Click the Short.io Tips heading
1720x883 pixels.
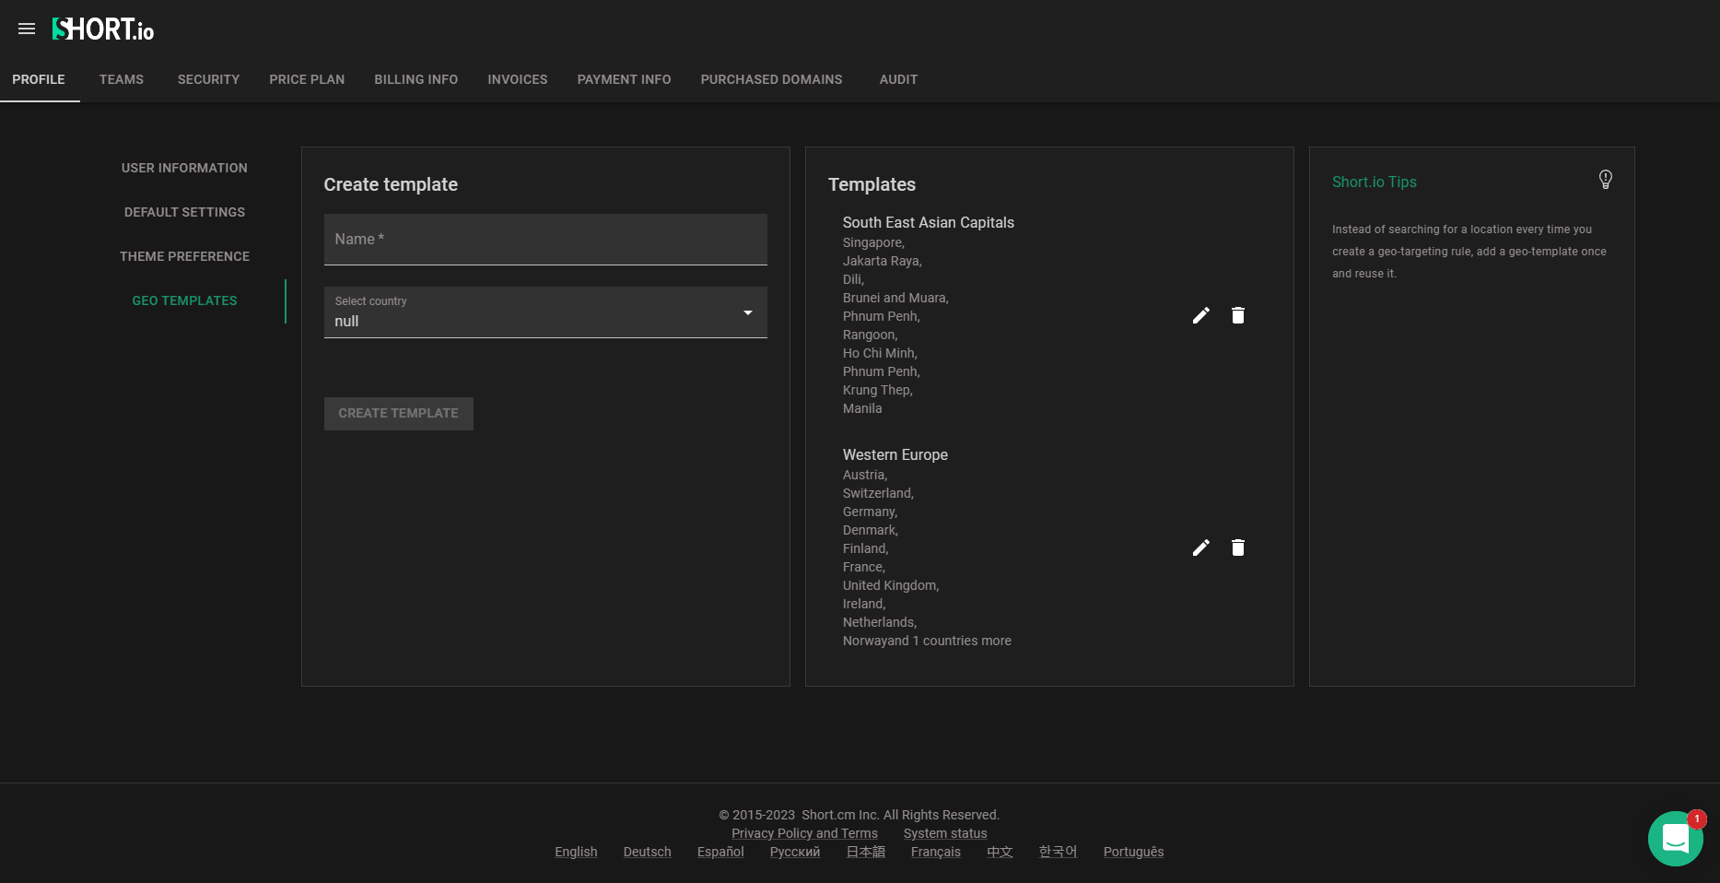coord(1375,182)
